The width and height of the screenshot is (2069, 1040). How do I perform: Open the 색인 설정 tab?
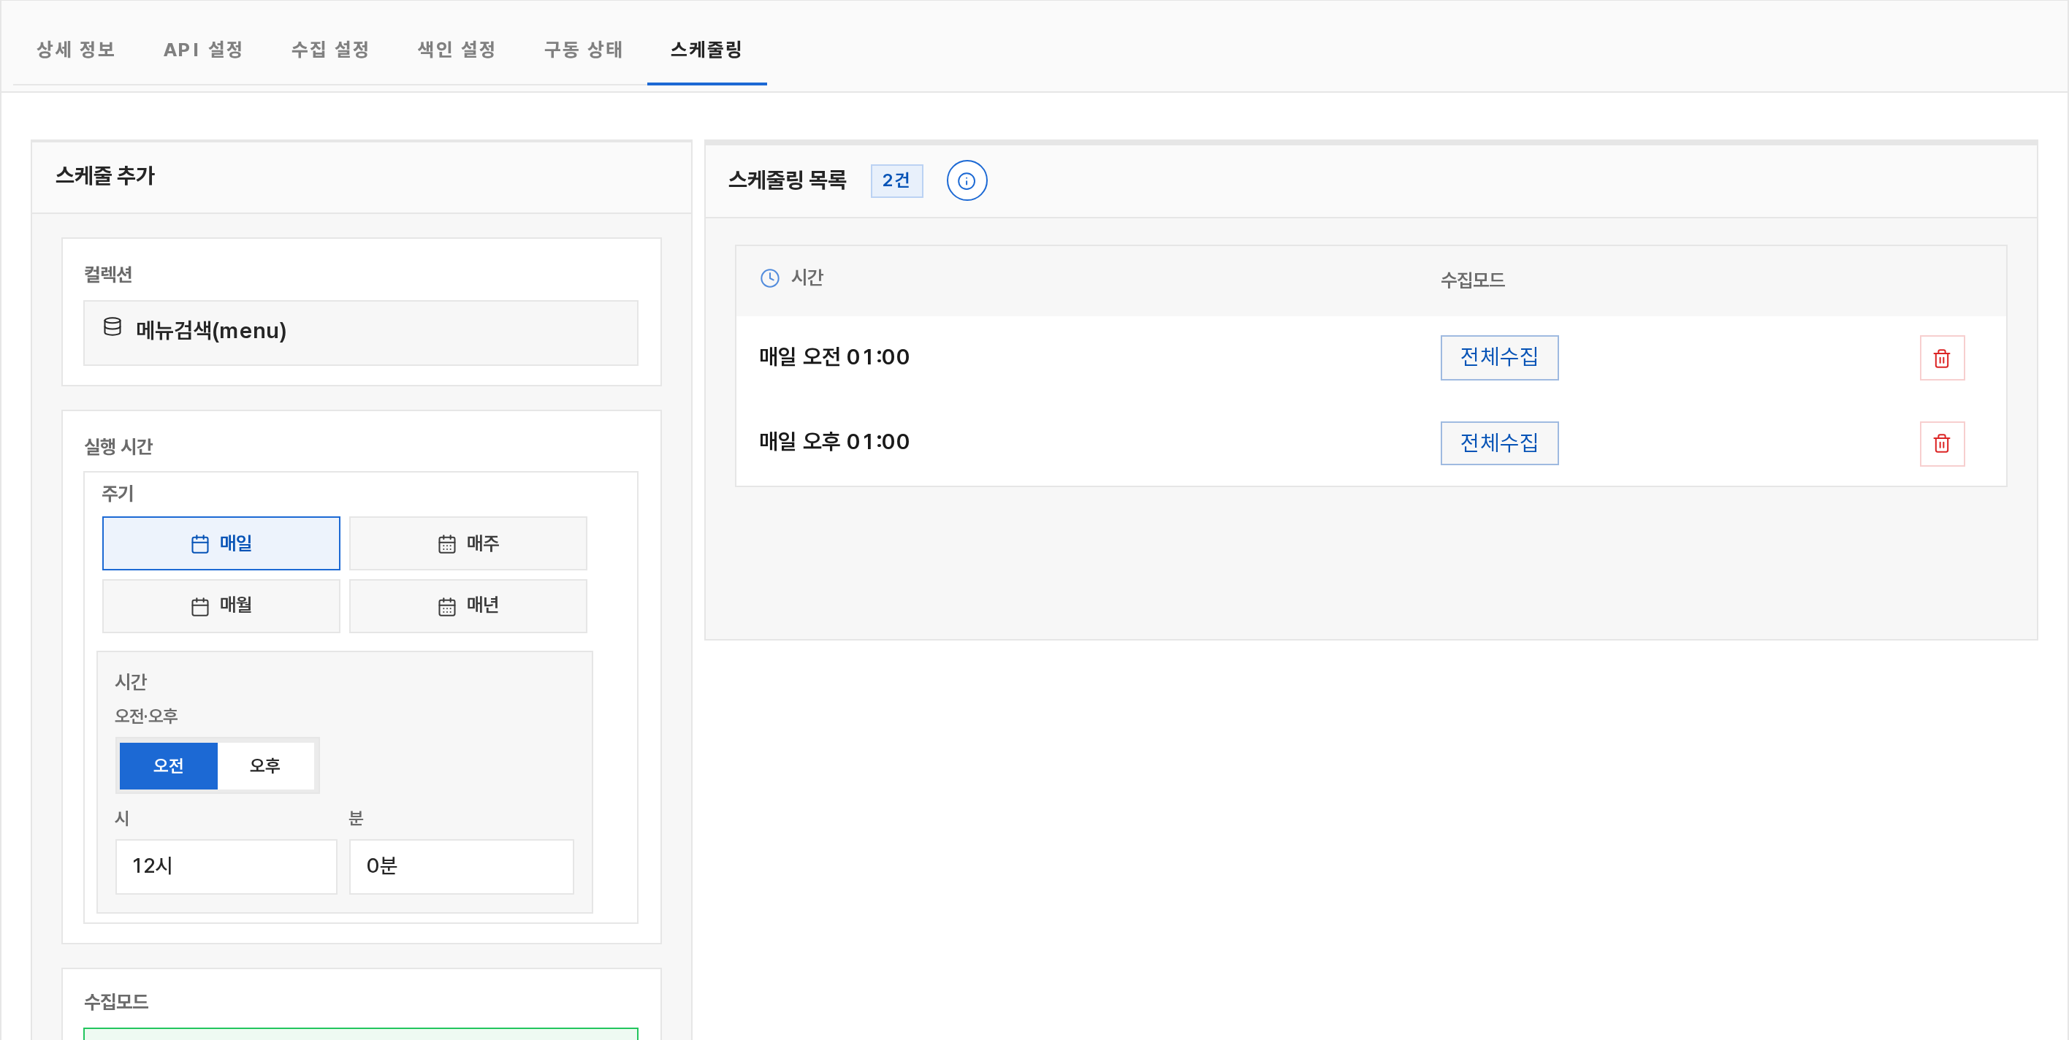pos(456,50)
